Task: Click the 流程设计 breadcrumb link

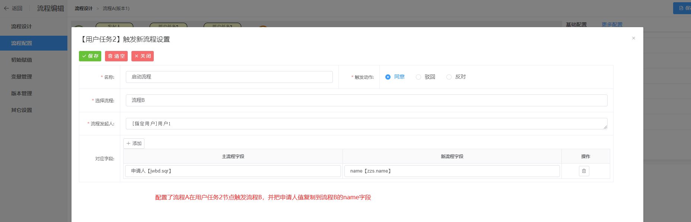Action: 83,9
